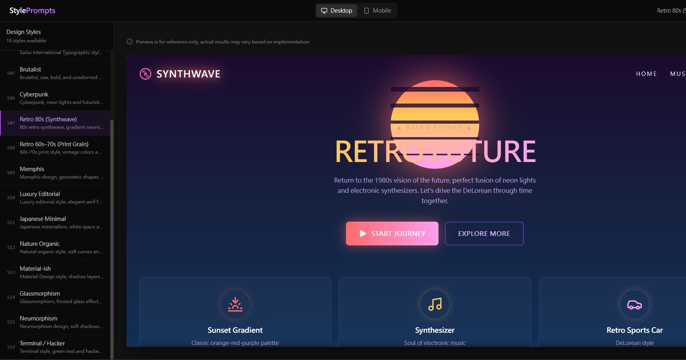Click the SYNTHWAVE brand title

[188, 74]
